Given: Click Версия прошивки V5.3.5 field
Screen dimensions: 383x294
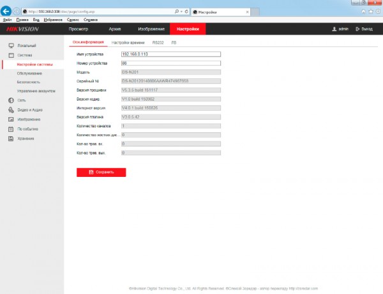Looking at the screenshot, I should click(171, 90).
